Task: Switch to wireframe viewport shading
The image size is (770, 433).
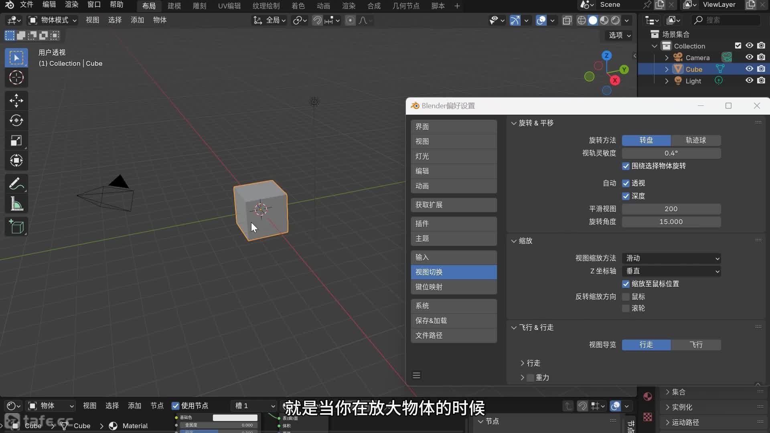Action: [582, 20]
